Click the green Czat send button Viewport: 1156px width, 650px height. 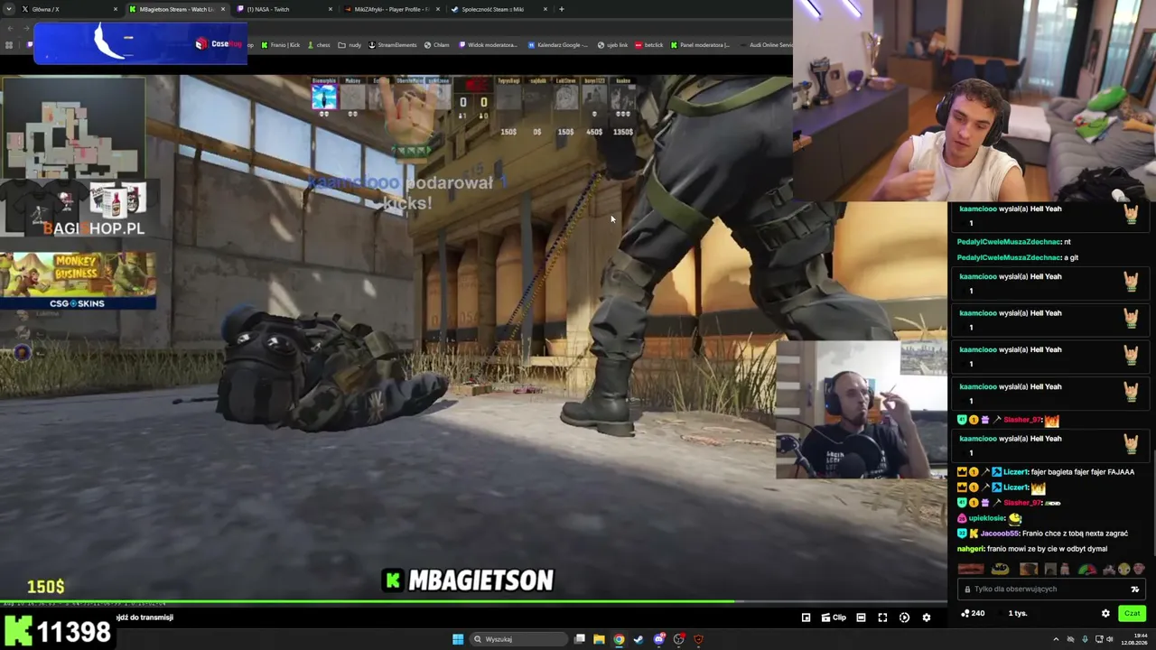1132,614
